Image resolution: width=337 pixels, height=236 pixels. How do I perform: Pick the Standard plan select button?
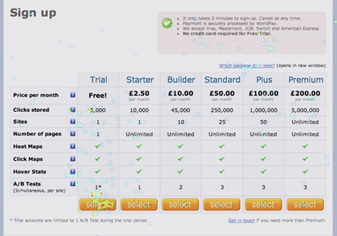pos(221,204)
